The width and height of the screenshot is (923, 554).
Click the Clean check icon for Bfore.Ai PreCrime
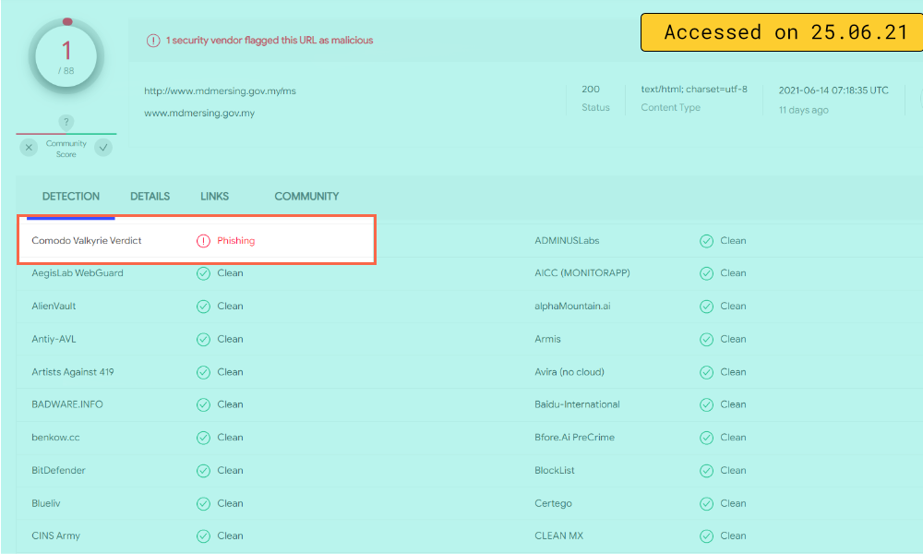pos(706,438)
